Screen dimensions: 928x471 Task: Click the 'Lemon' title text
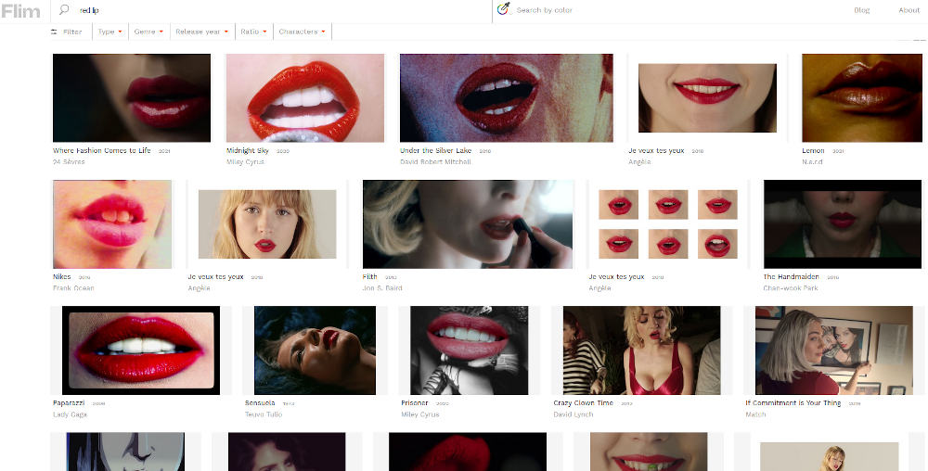click(813, 151)
